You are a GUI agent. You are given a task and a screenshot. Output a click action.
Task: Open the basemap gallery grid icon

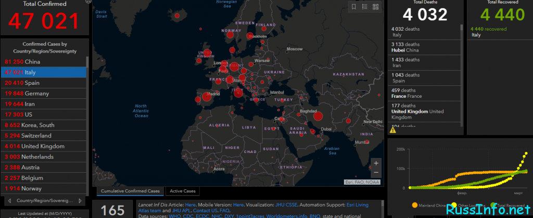coord(376,7)
